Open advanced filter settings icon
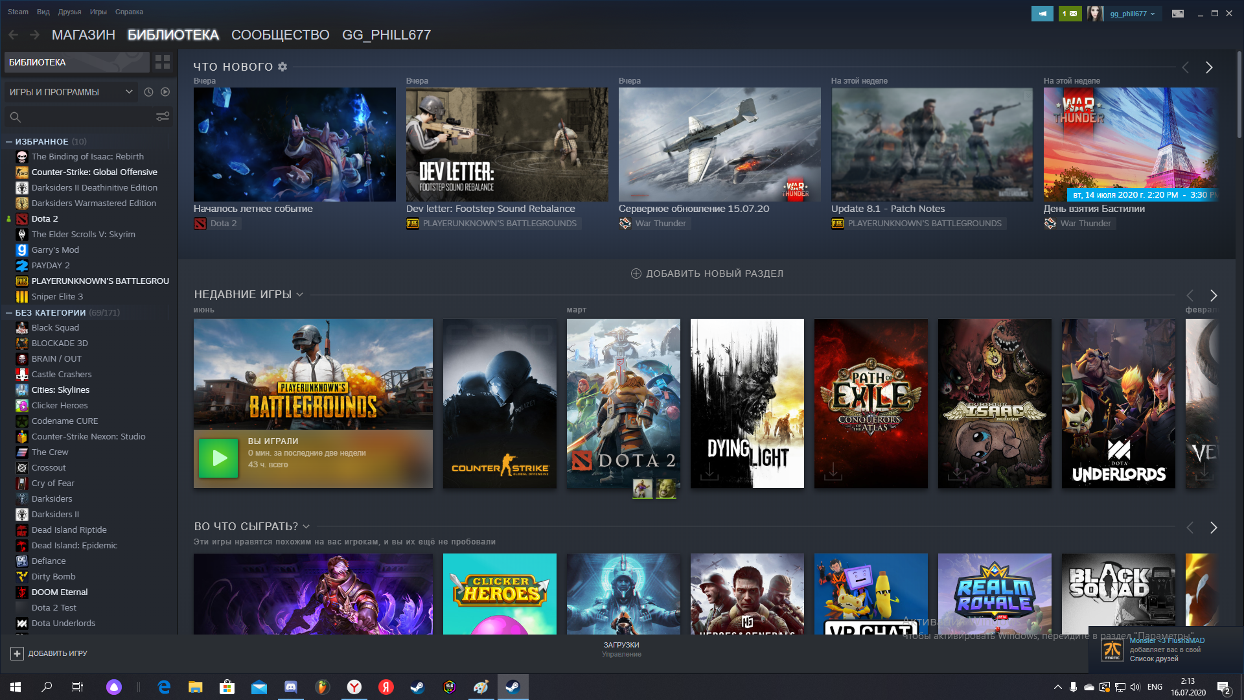1244x700 pixels. [163, 117]
